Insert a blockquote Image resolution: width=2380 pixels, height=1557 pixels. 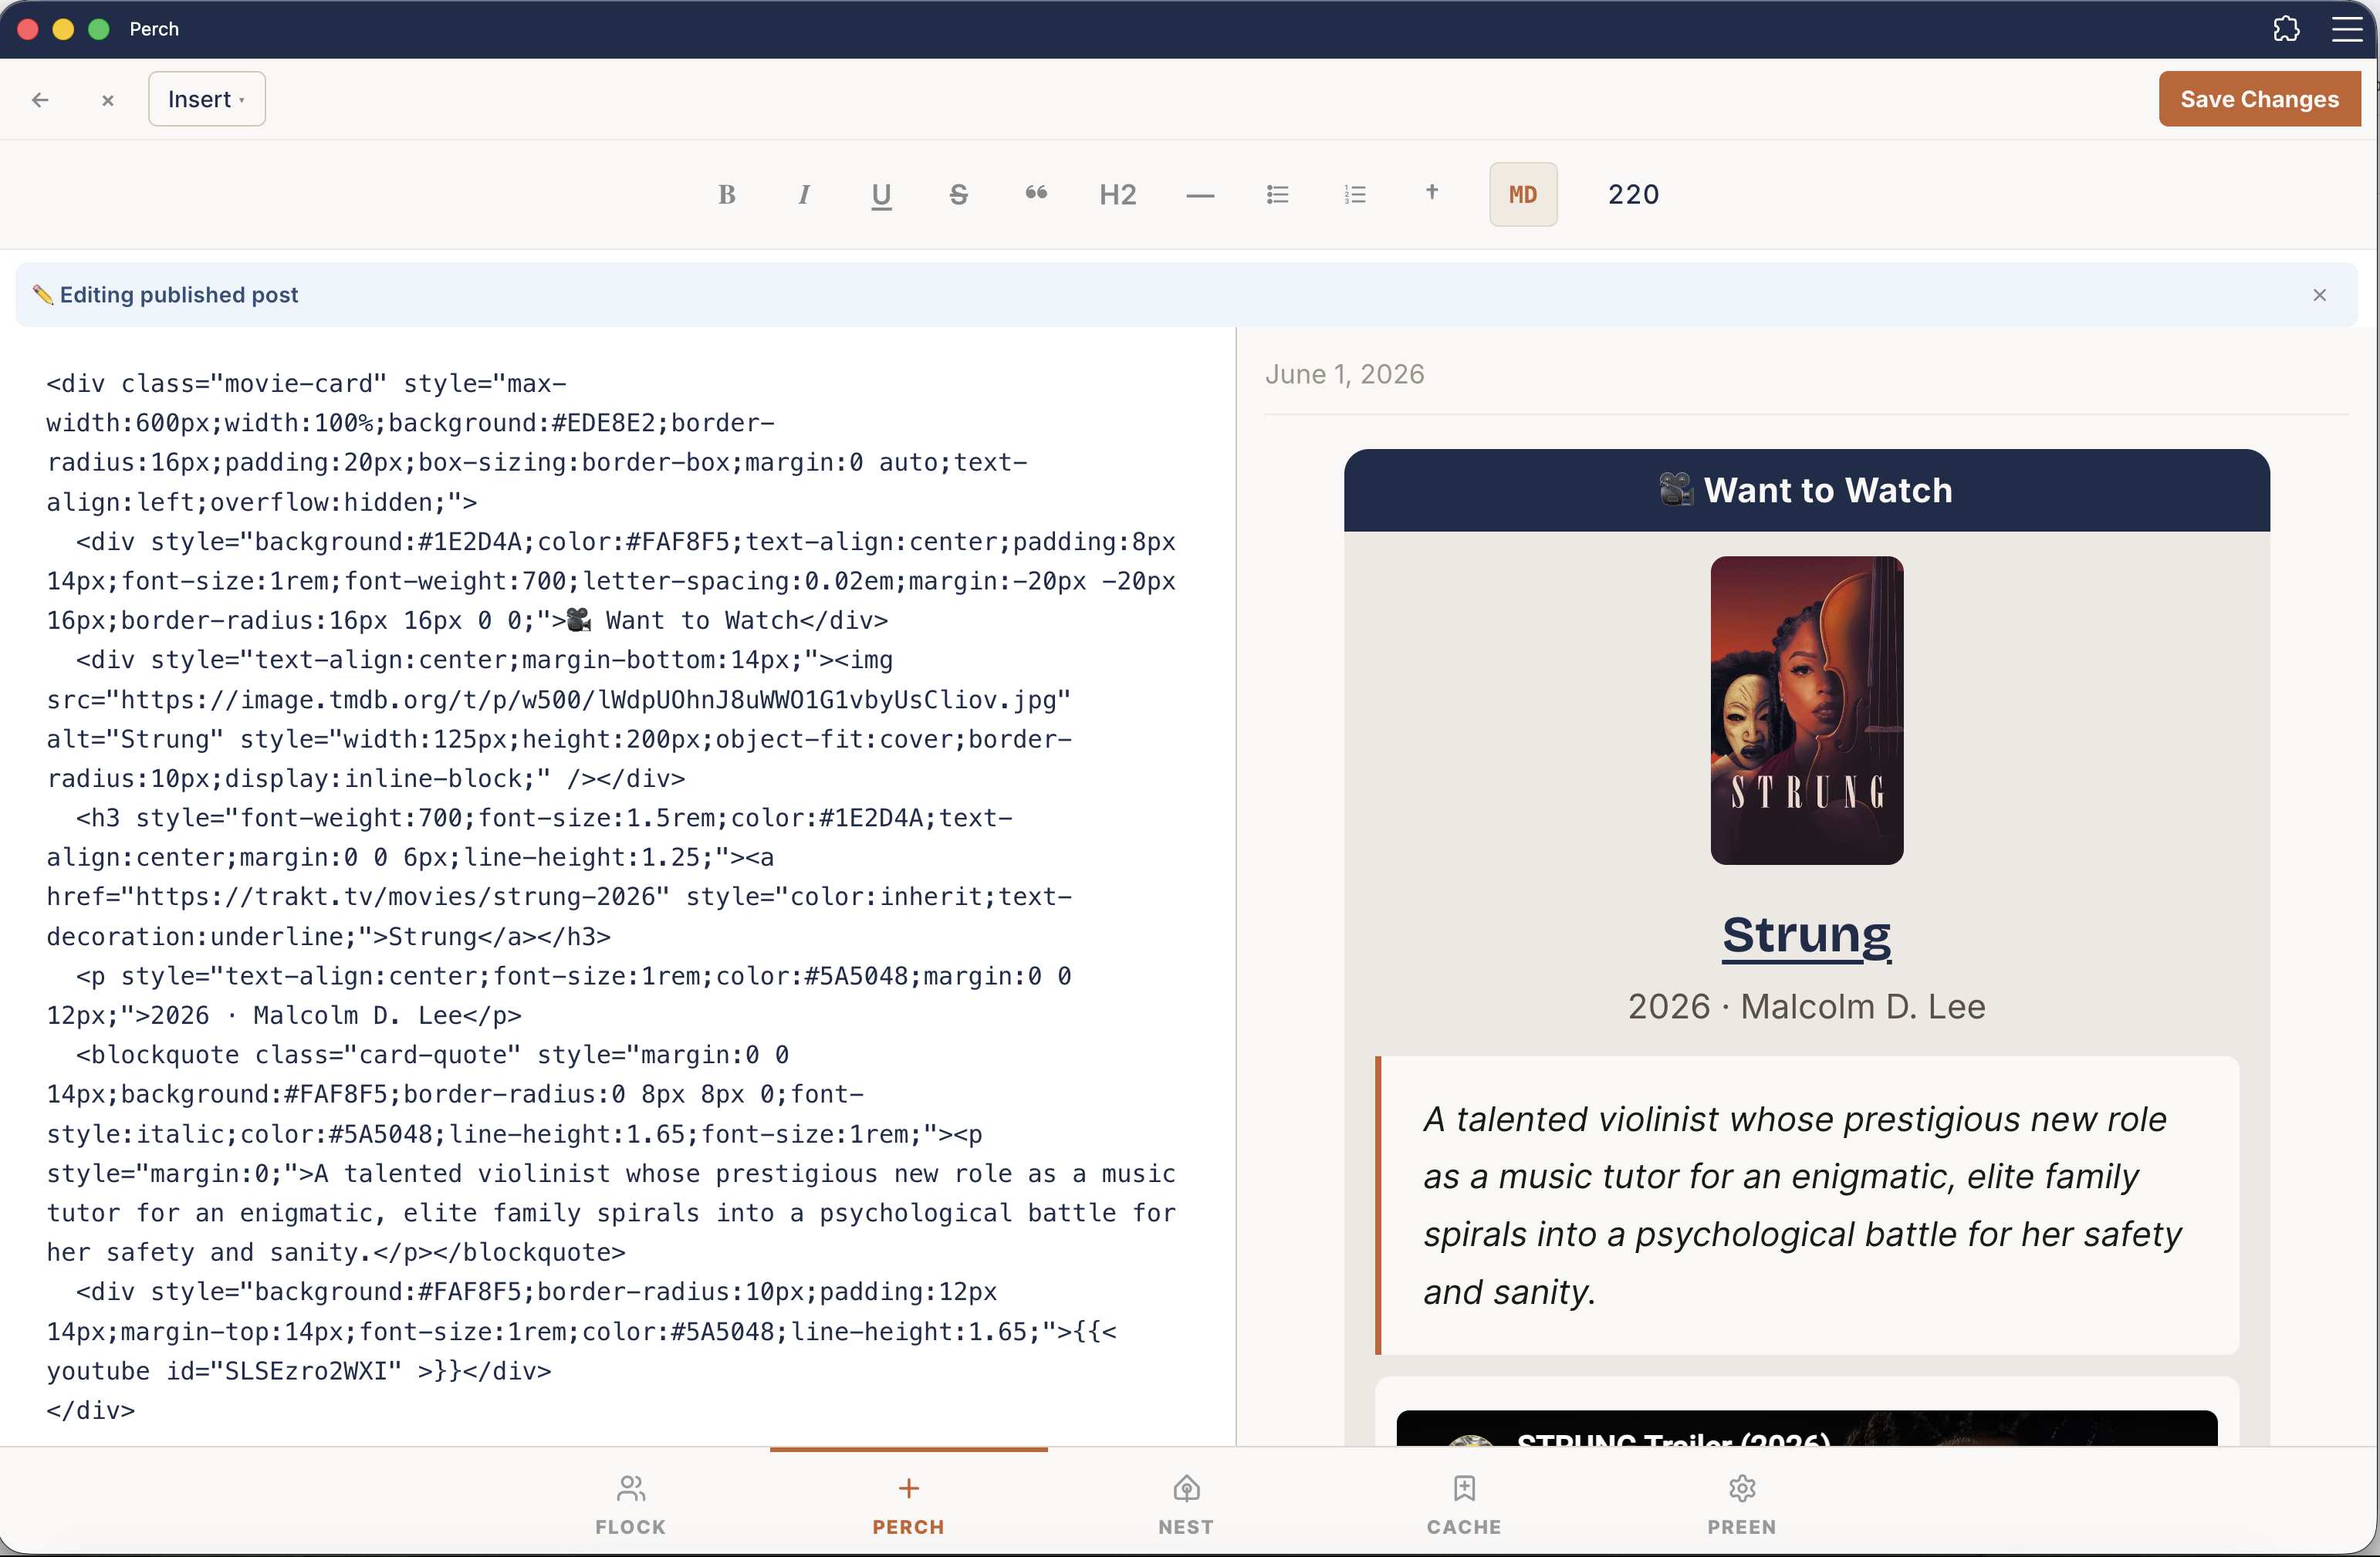click(1036, 194)
